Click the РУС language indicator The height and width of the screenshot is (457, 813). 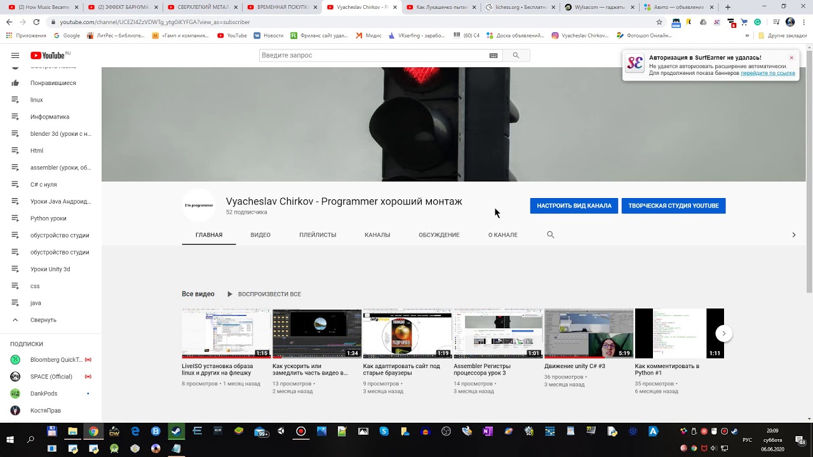click(748, 440)
